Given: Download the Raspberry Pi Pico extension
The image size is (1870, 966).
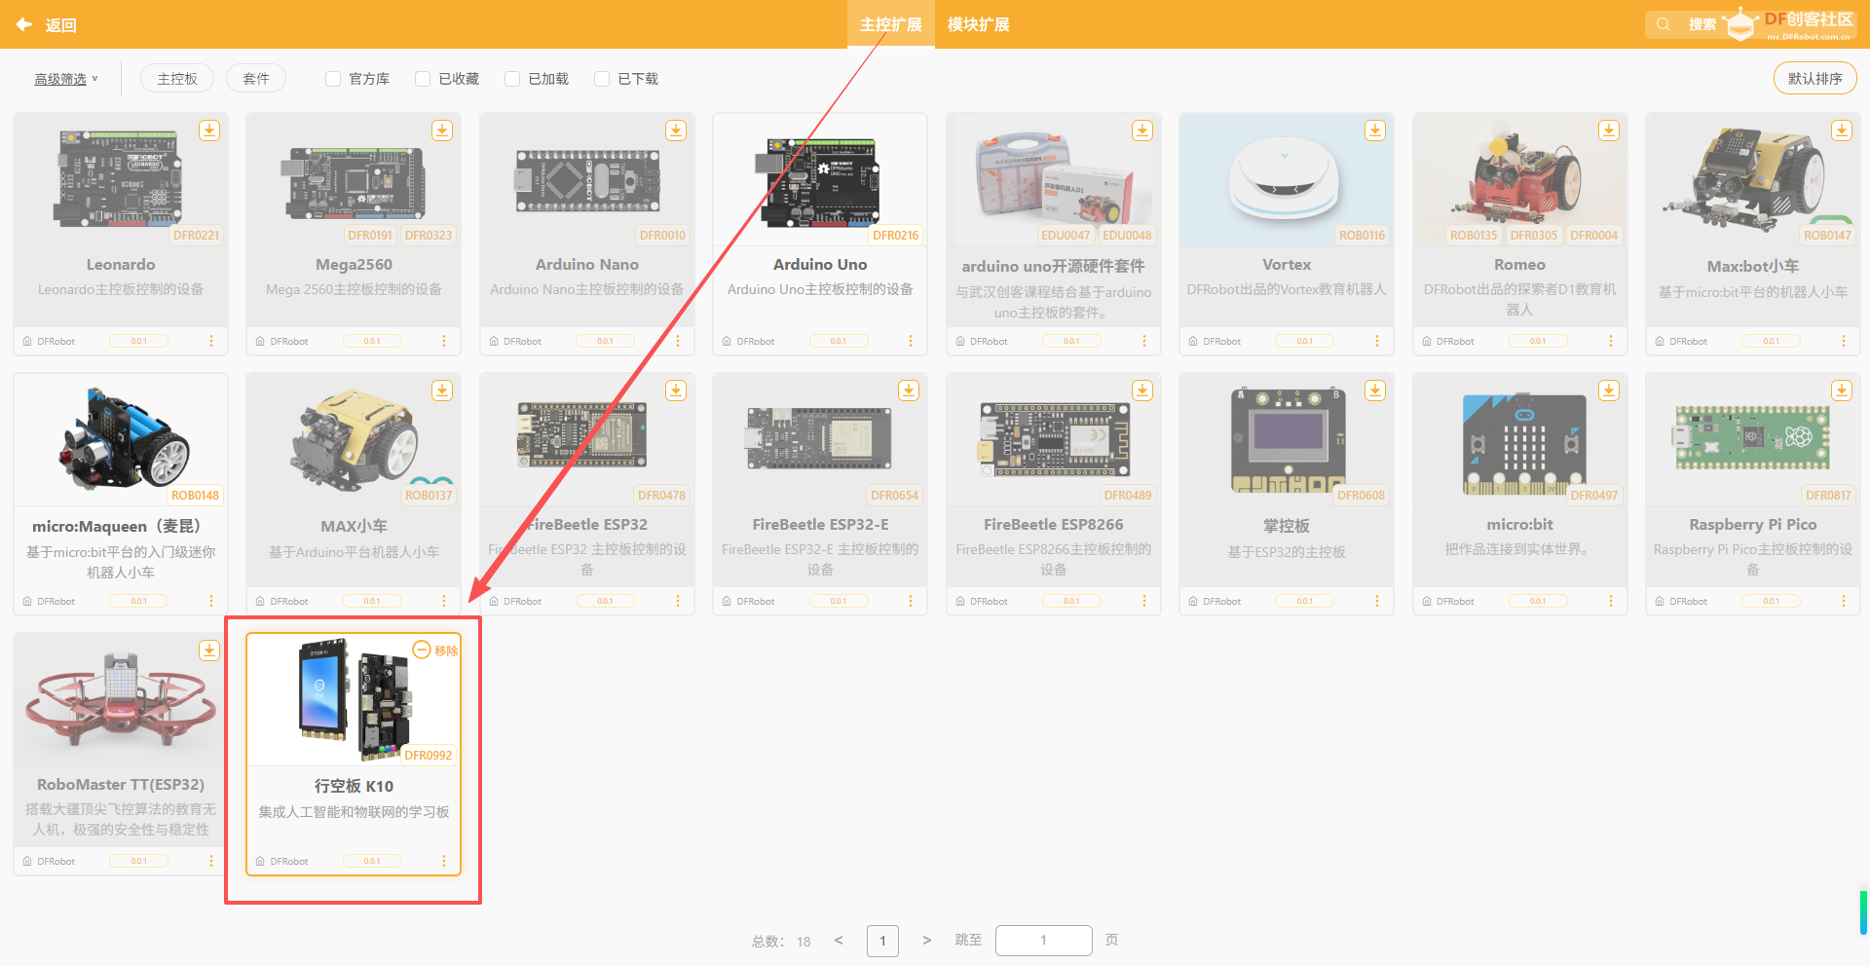Looking at the screenshot, I should (1842, 390).
